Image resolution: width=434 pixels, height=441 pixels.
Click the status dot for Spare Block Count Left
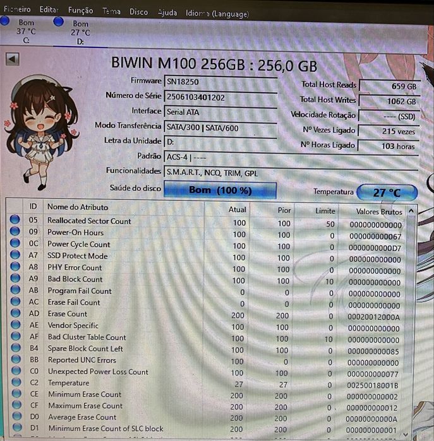(x=16, y=348)
